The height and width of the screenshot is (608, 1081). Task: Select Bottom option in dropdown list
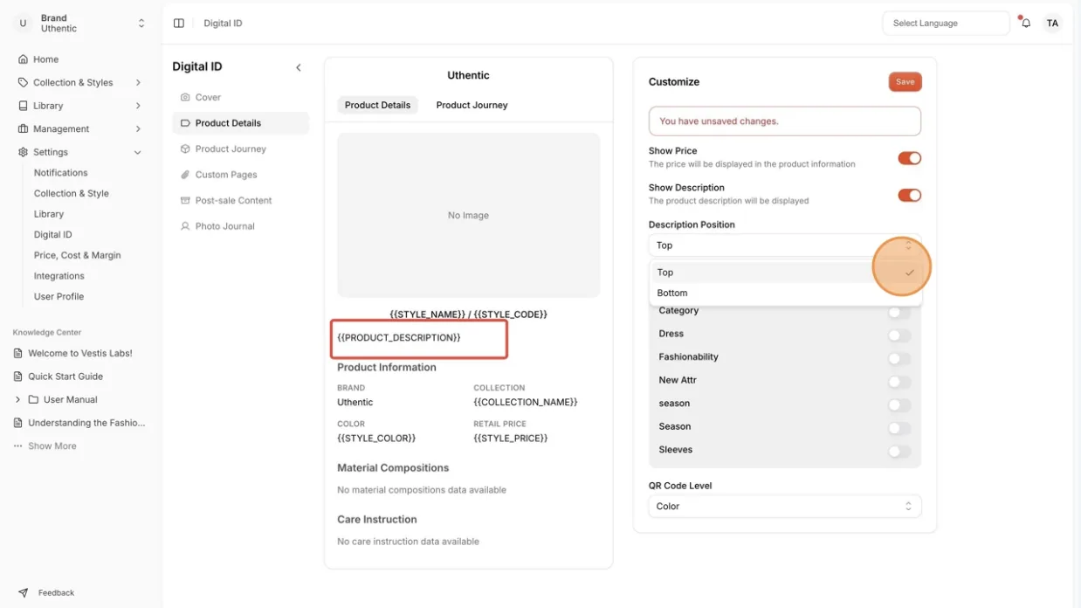[x=786, y=294]
